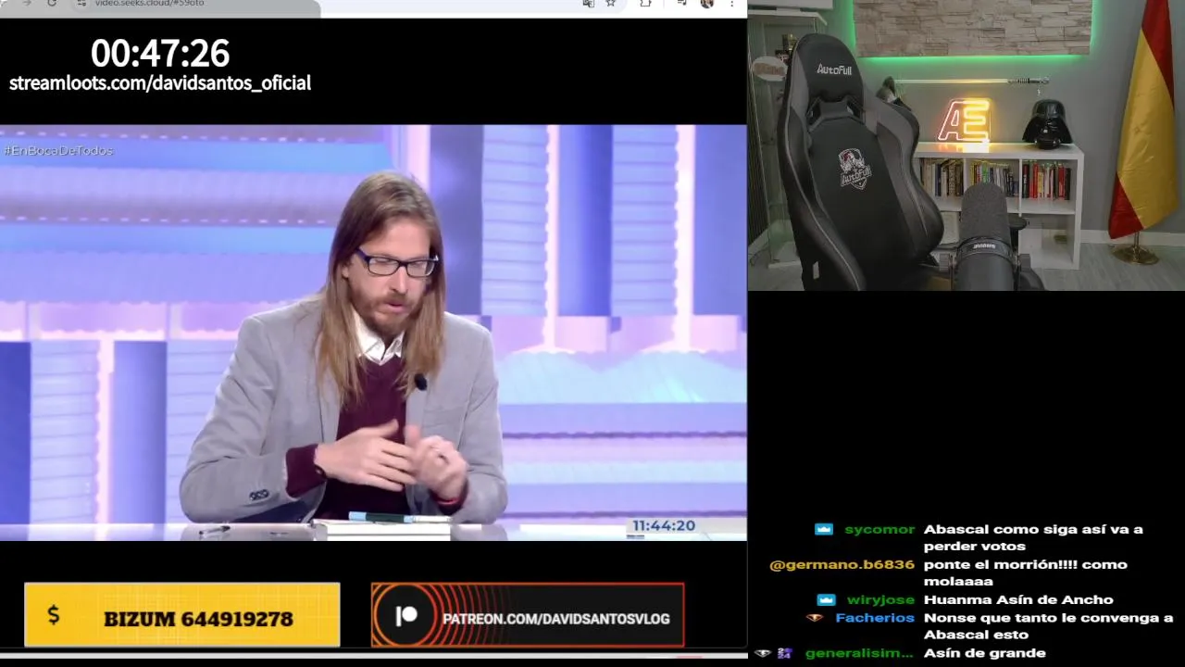This screenshot has width=1185, height=667.
Task: Click the AutoFull logo on the chair headrest
Action: click(834, 69)
